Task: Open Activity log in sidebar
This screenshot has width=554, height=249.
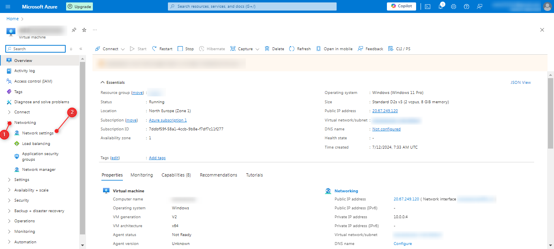Action: [24, 71]
